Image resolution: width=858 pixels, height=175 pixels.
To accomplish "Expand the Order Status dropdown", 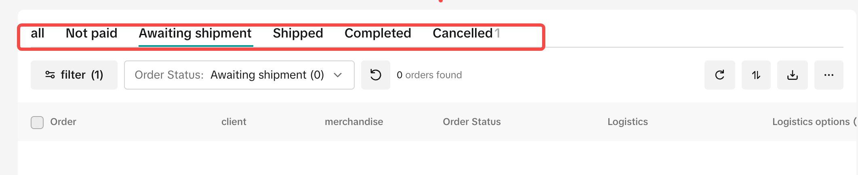I will tap(239, 75).
